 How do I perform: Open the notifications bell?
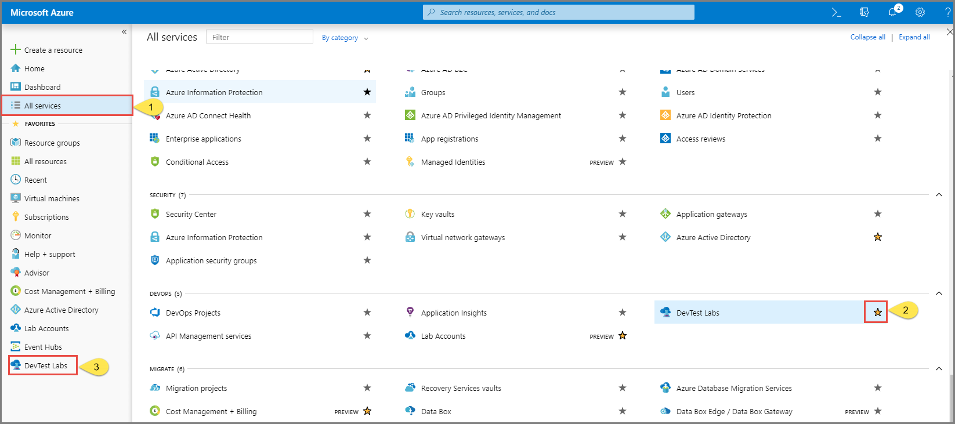(892, 12)
